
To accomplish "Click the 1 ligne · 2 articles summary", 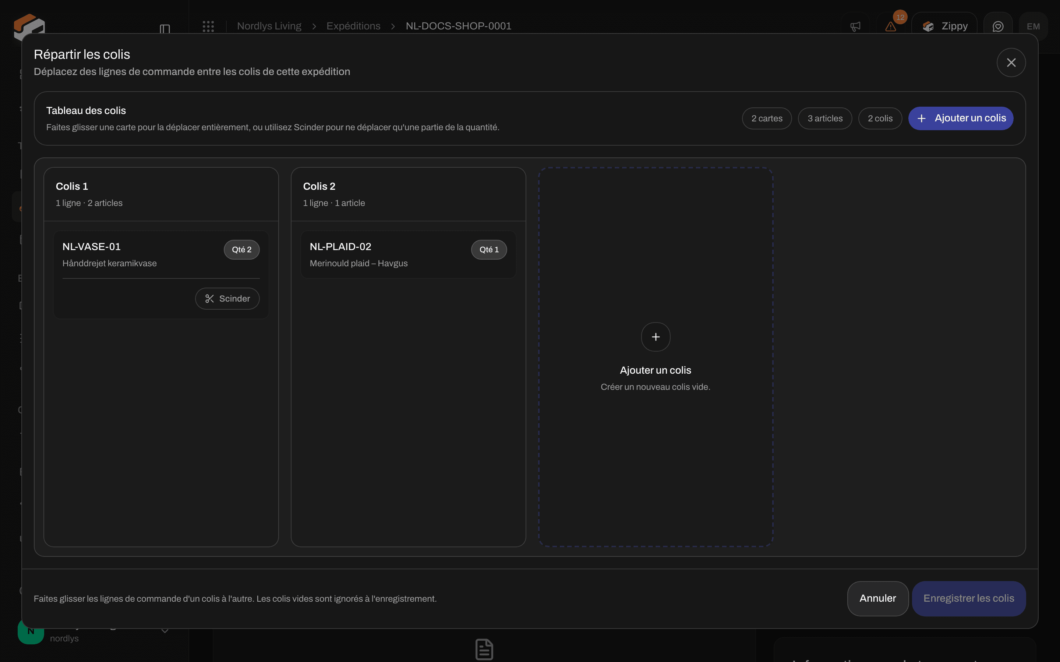I will pos(89,203).
